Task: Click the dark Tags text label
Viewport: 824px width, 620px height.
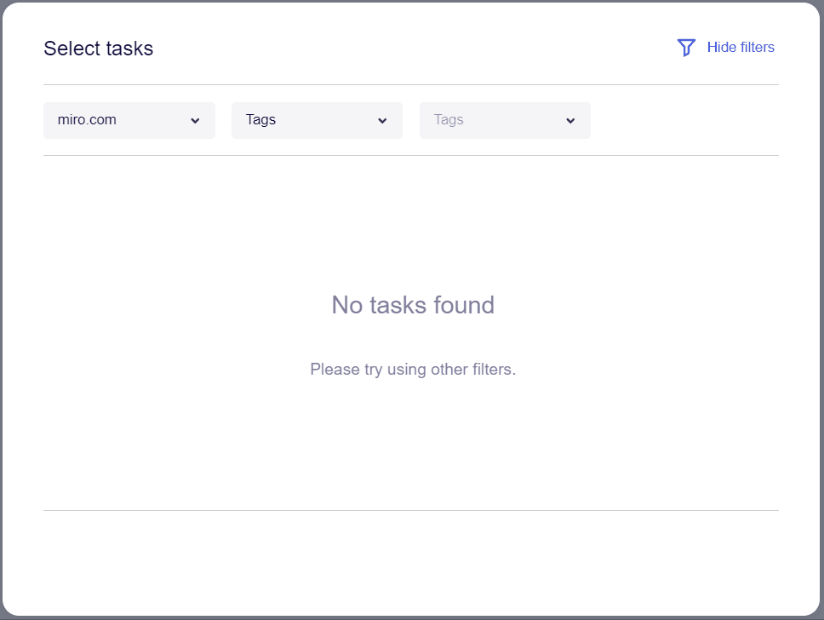Action: (260, 120)
